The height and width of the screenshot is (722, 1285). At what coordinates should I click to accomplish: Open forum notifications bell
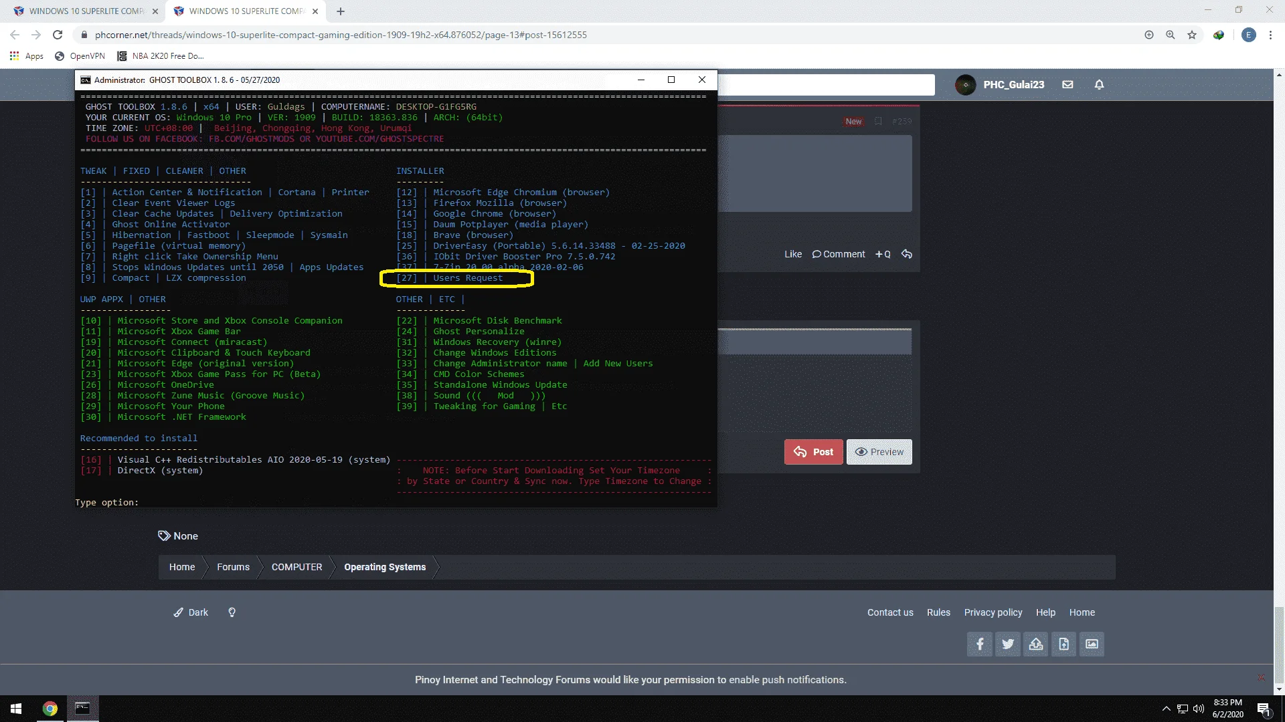pyautogui.click(x=1099, y=85)
